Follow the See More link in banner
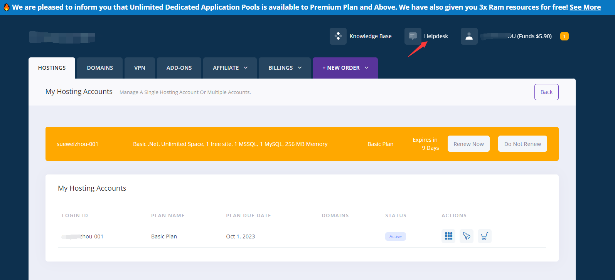The width and height of the screenshot is (615, 280). coord(585,7)
